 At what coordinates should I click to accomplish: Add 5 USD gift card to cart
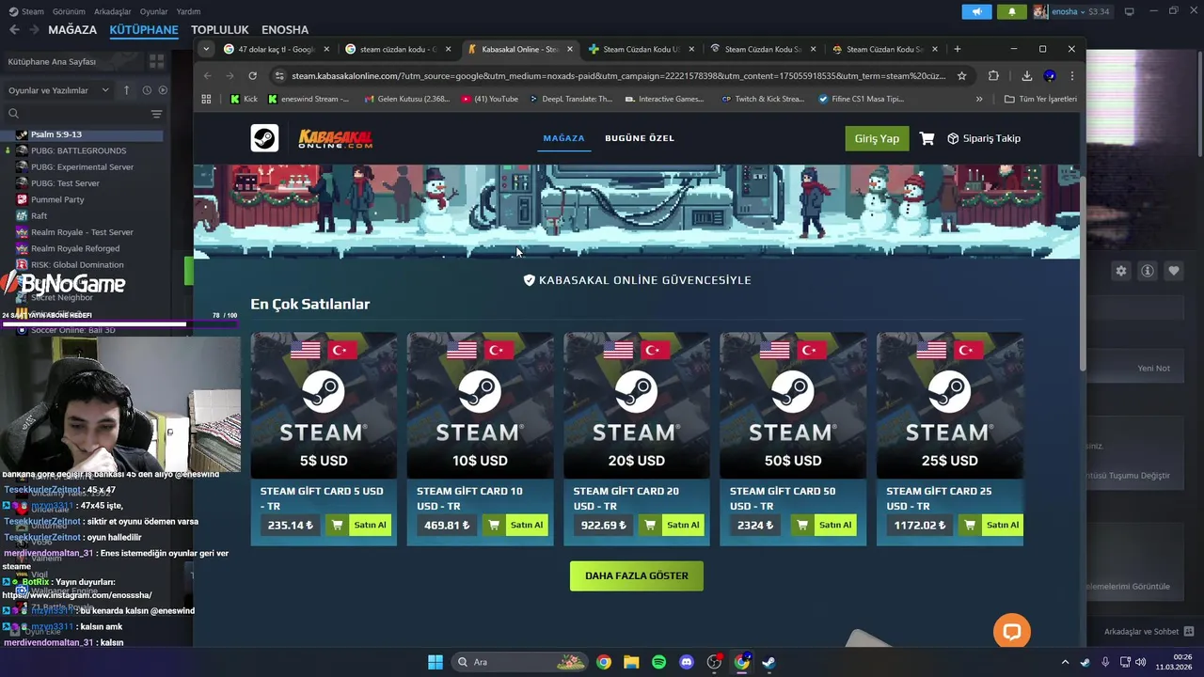coord(337,525)
